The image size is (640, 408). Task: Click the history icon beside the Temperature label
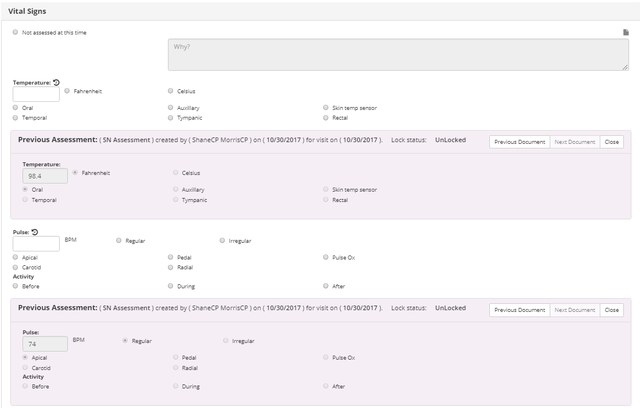56,82
